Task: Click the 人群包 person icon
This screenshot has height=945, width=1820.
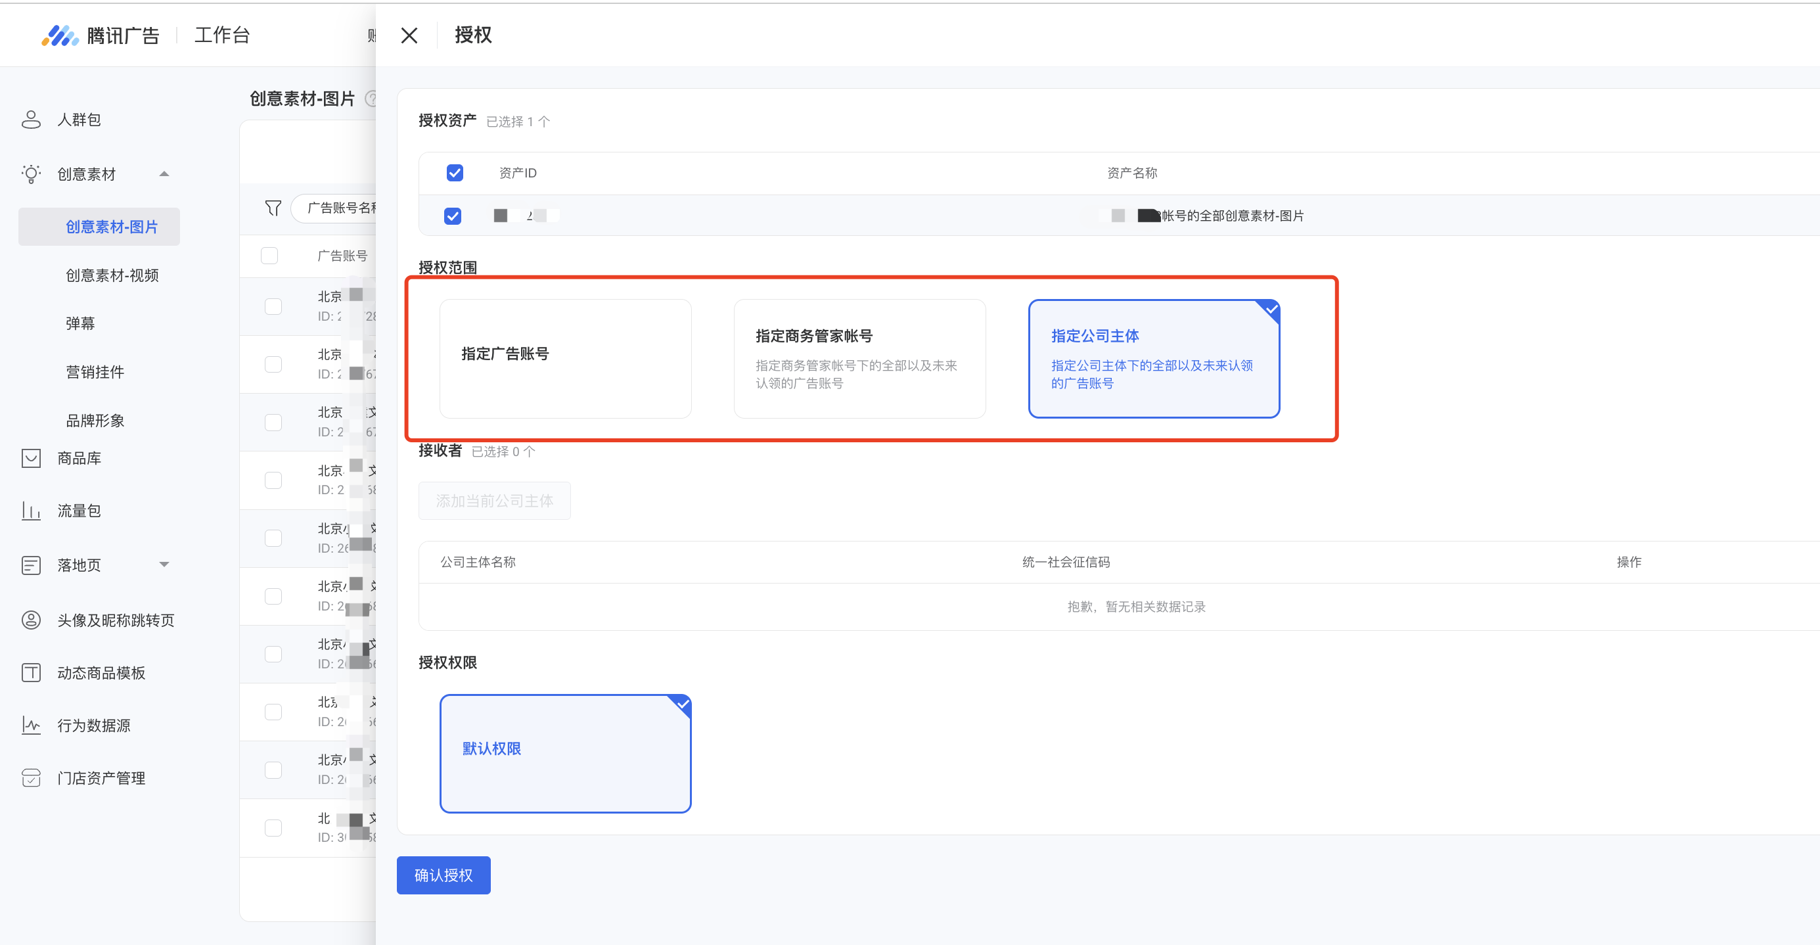Action: point(31,120)
